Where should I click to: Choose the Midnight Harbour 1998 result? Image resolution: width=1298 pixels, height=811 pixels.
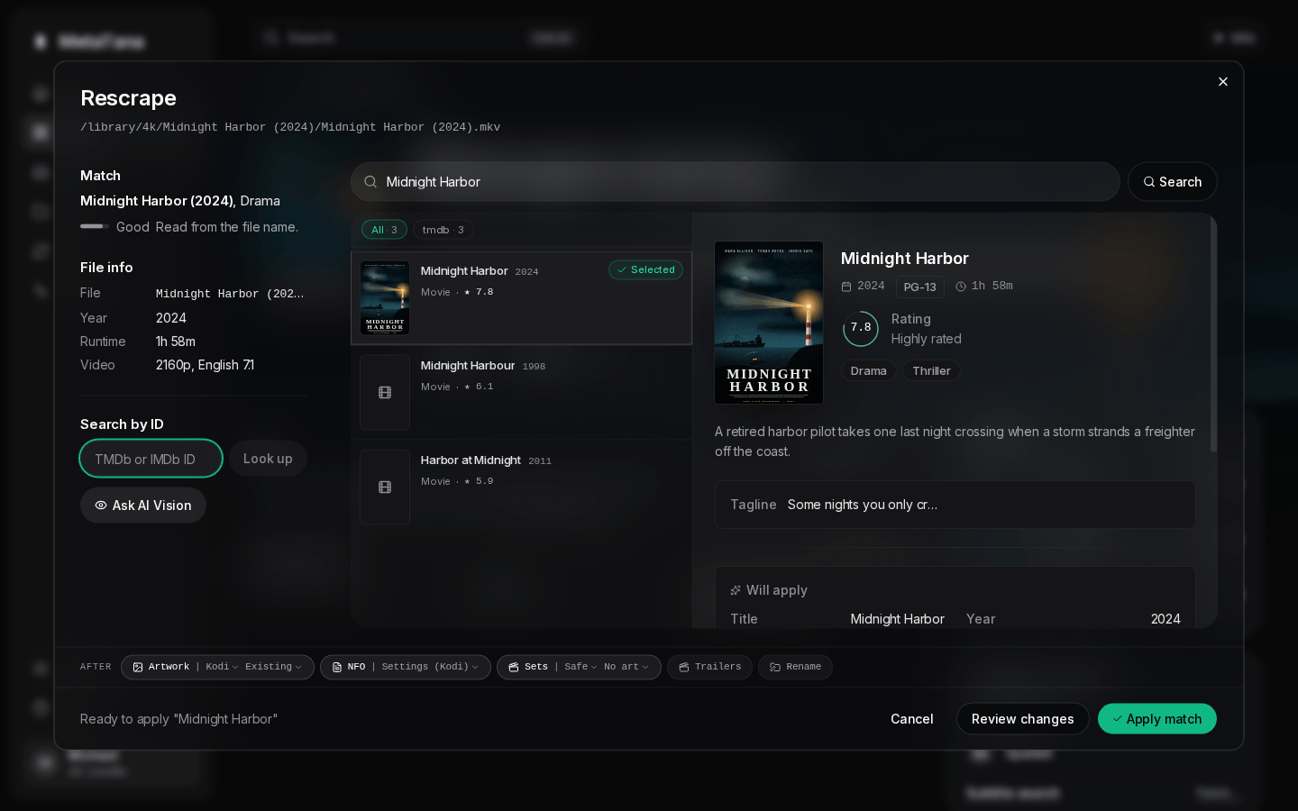(x=521, y=393)
